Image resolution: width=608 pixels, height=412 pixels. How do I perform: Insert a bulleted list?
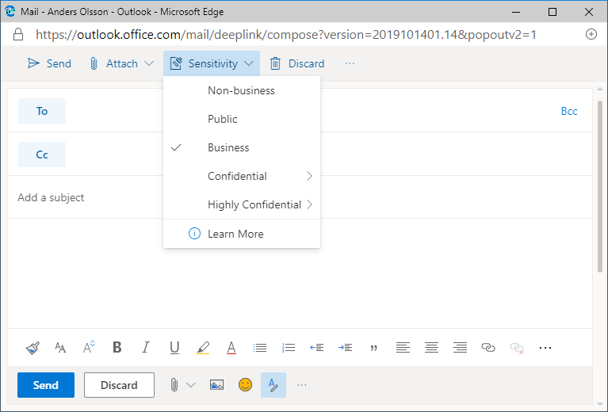click(x=259, y=347)
